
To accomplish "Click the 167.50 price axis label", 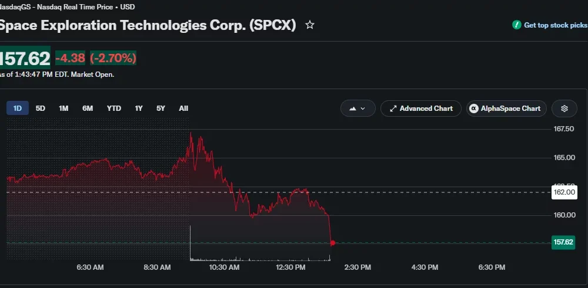I will [x=564, y=129].
